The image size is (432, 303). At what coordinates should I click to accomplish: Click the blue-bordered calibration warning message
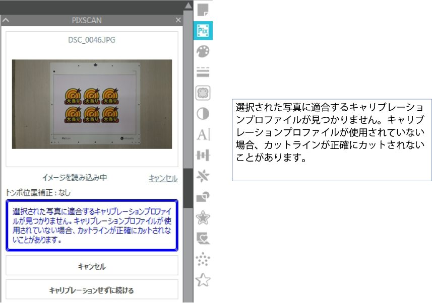(92, 225)
